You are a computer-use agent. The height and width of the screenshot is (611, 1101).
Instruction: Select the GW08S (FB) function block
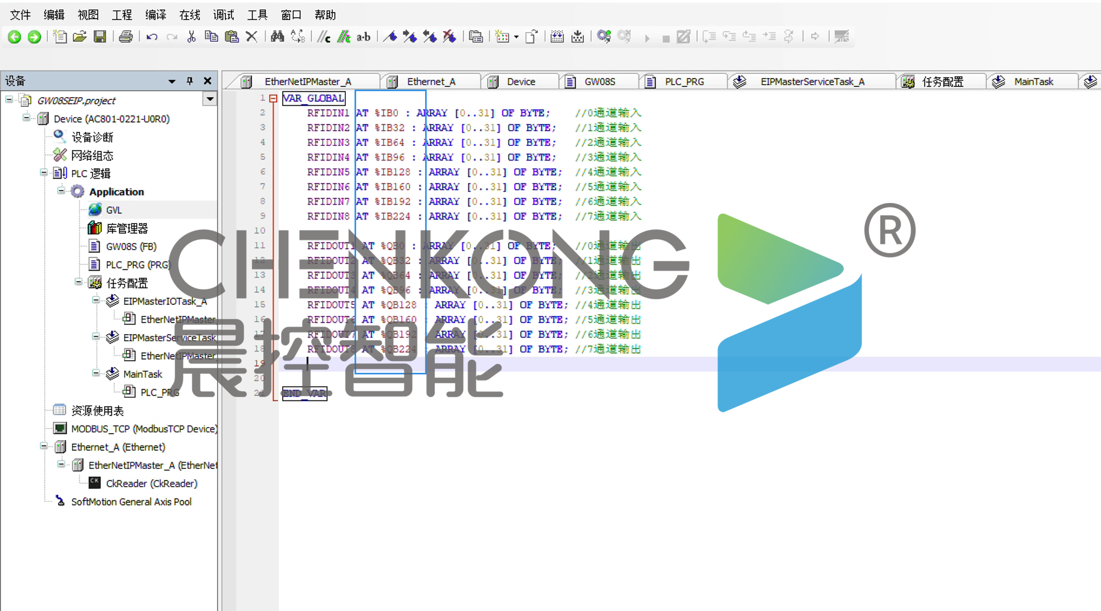click(131, 246)
